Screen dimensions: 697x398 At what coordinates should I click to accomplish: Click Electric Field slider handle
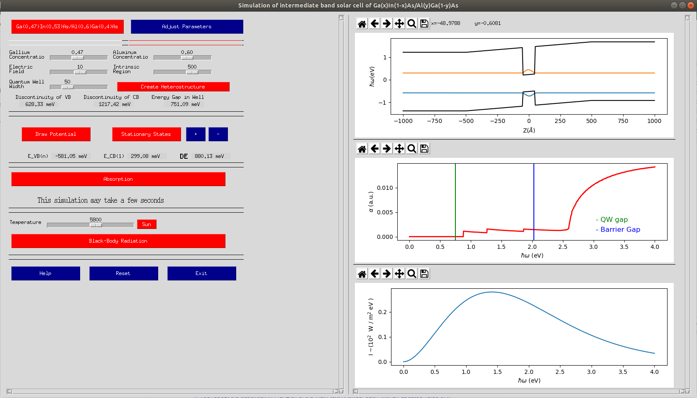click(x=80, y=72)
